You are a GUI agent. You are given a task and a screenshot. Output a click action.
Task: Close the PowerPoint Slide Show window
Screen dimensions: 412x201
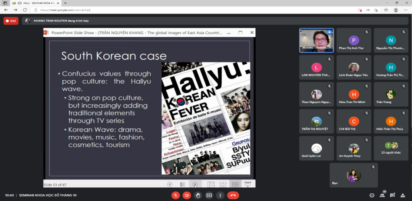tap(252, 33)
